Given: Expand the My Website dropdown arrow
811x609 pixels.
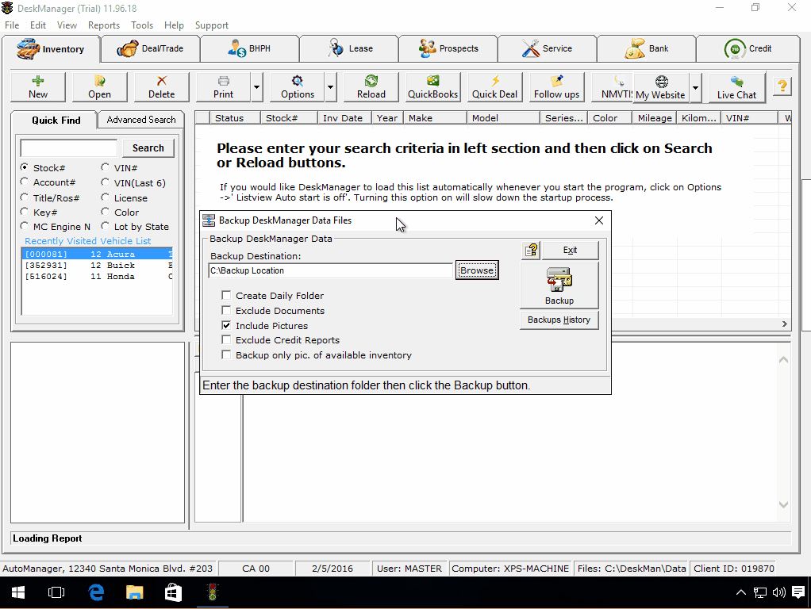Looking at the screenshot, I should click(x=696, y=87).
